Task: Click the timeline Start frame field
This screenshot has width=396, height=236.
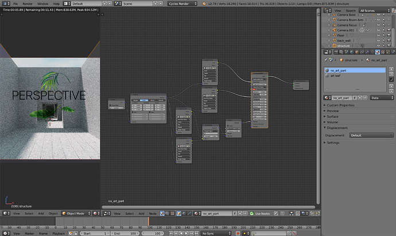Action: point(95,234)
